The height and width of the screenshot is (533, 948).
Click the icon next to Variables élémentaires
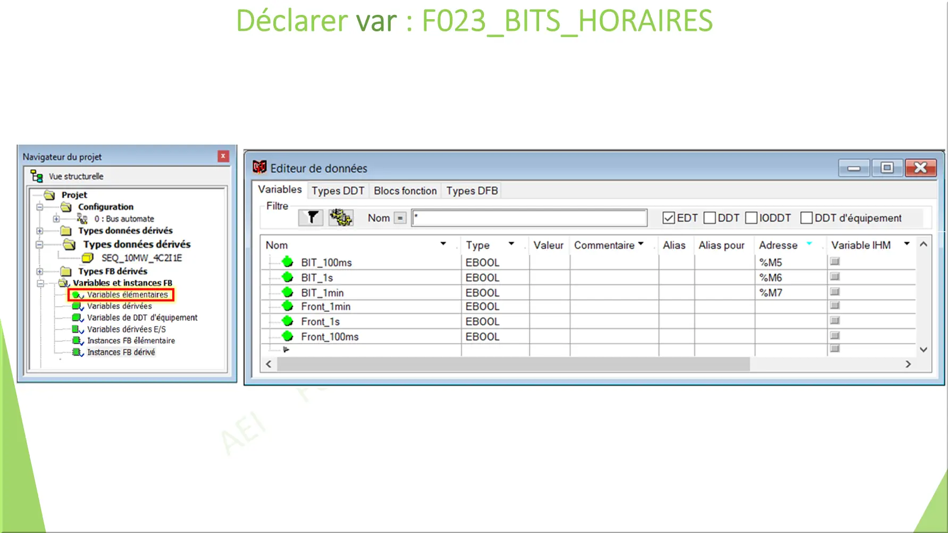coord(78,294)
